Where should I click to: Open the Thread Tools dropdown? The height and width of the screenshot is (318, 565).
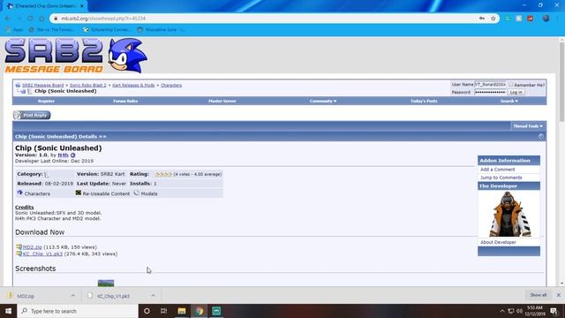point(528,126)
